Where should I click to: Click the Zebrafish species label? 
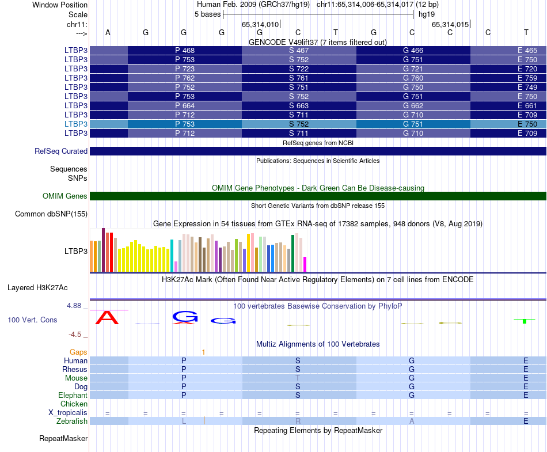tap(72, 421)
